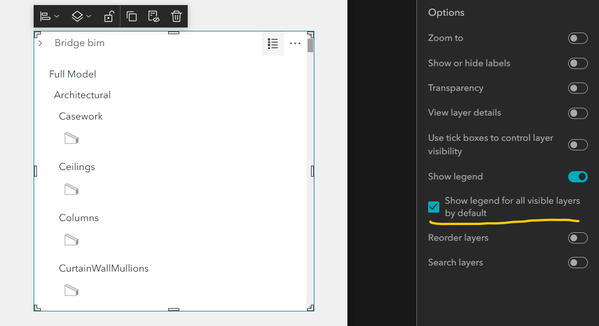Image resolution: width=599 pixels, height=326 pixels.
Task: Open the Bridge bim options menu via ellipsis
Action: coord(295,43)
